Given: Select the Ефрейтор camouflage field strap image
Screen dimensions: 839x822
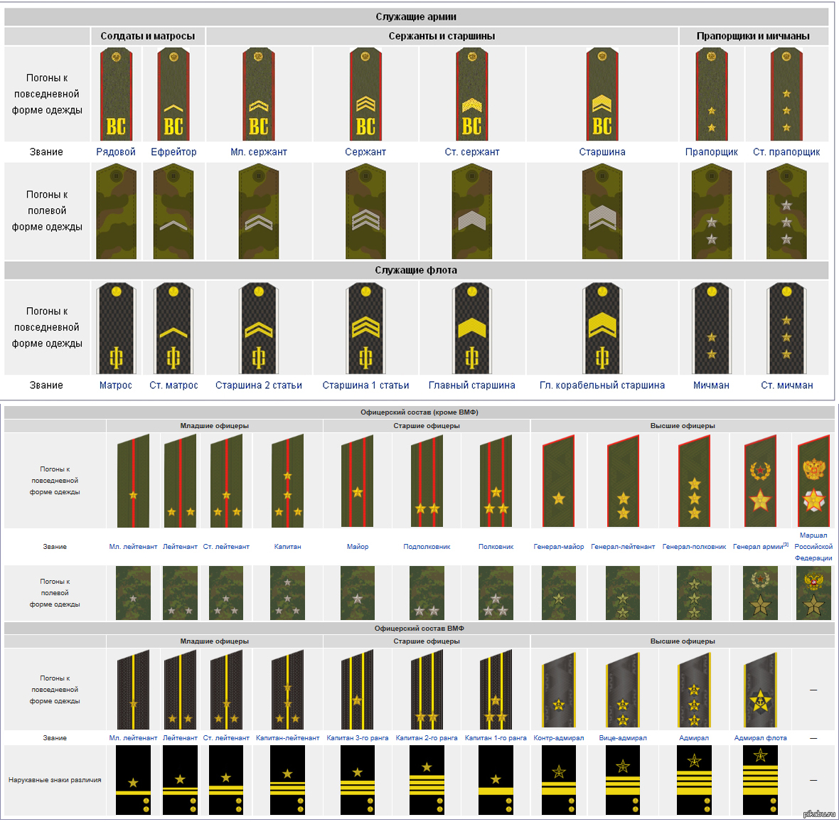Looking at the screenshot, I should coord(173,211).
